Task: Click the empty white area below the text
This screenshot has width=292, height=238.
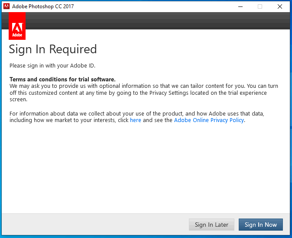Action: 146,169
